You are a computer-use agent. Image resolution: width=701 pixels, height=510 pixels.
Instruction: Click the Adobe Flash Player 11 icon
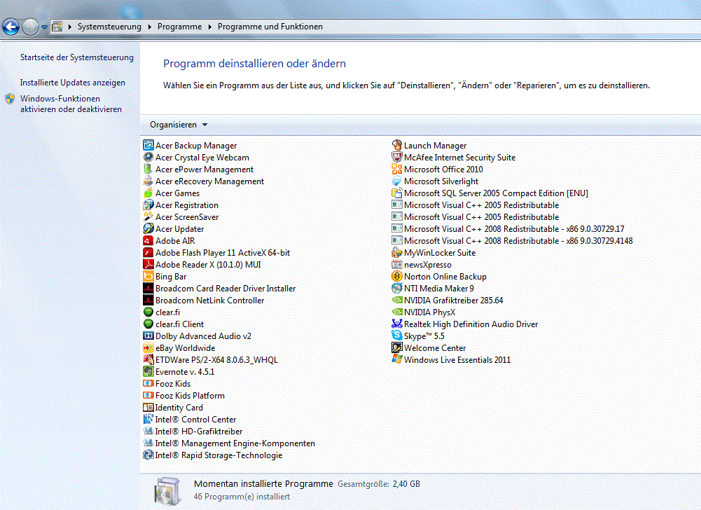click(x=148, y=252)
